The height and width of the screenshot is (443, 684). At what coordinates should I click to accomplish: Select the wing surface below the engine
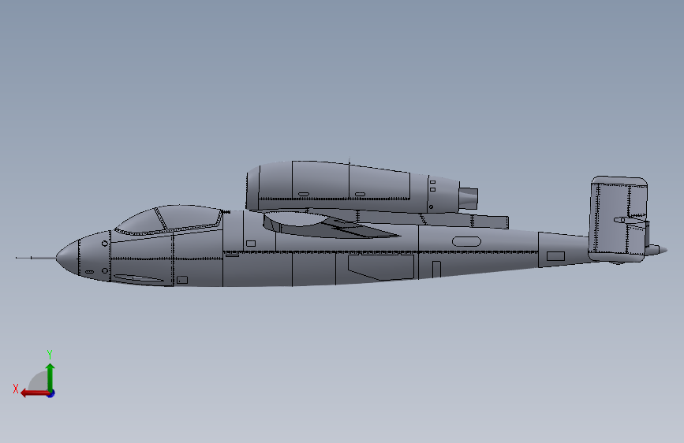tap(331, 226)
